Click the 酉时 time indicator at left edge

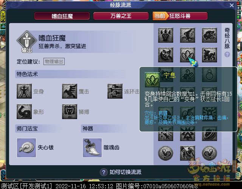click(3, 16)
